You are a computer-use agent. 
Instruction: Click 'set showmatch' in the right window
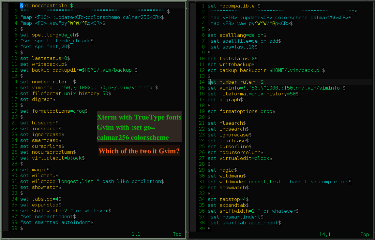coord(227,188)
